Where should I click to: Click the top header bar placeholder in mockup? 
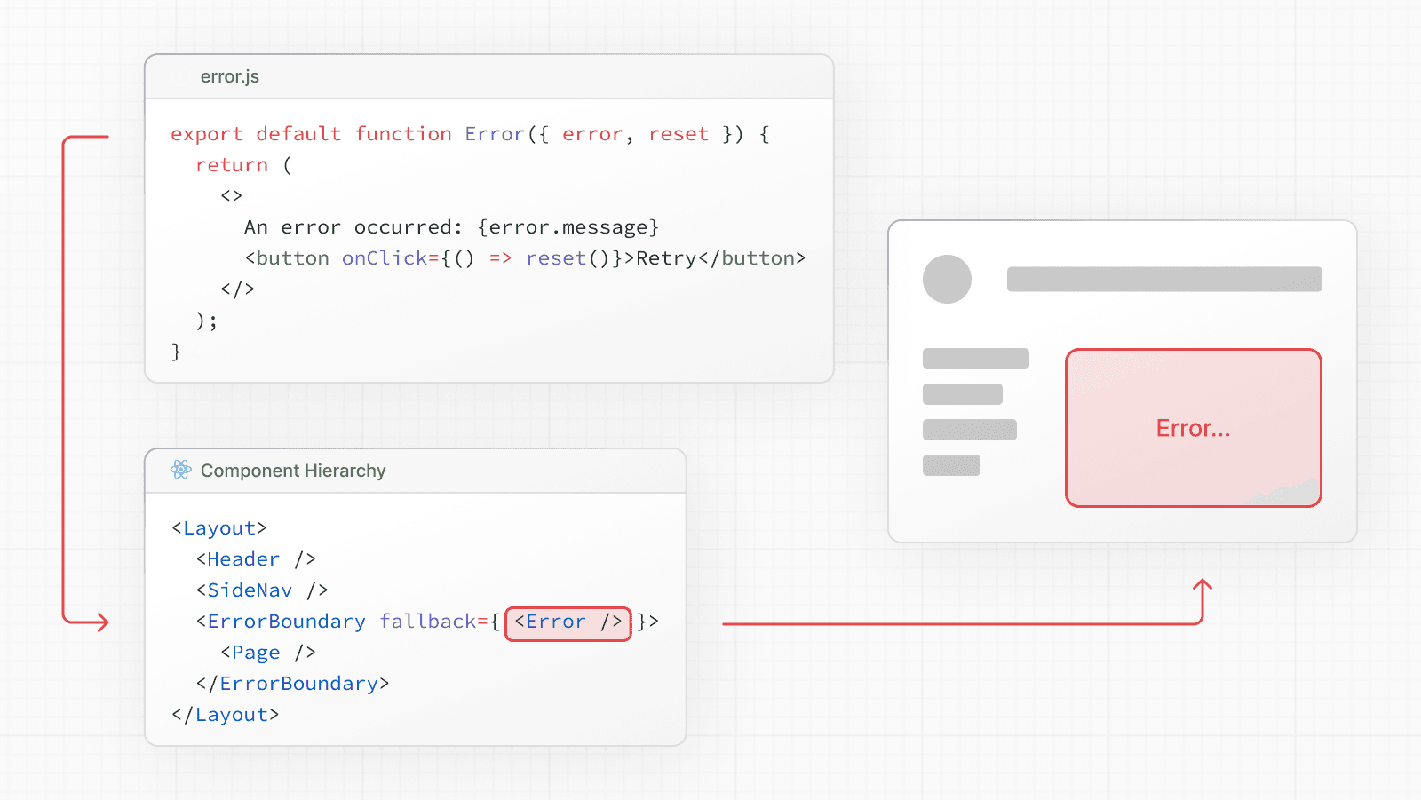pos(1163,278)
